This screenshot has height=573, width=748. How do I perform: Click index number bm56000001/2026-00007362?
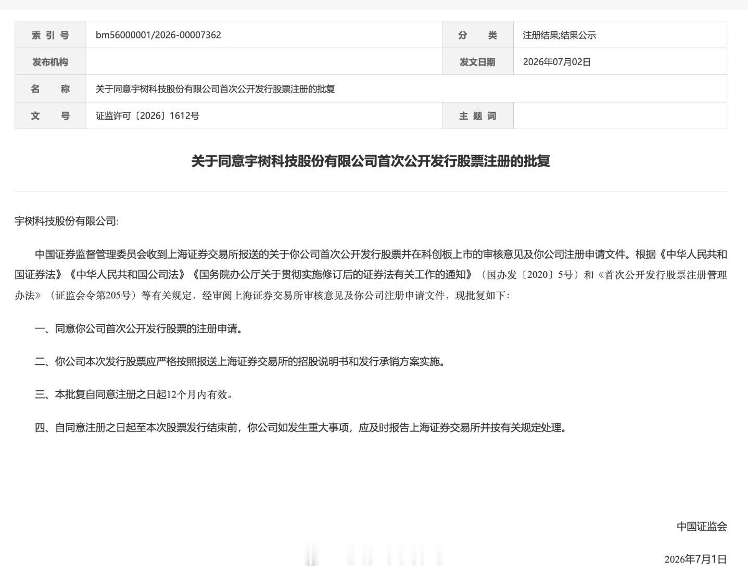[158, 35]
